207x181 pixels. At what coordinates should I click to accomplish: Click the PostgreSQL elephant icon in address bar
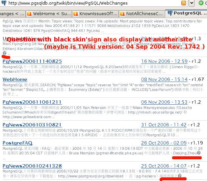pyautogui.click(x=4, y=3)
